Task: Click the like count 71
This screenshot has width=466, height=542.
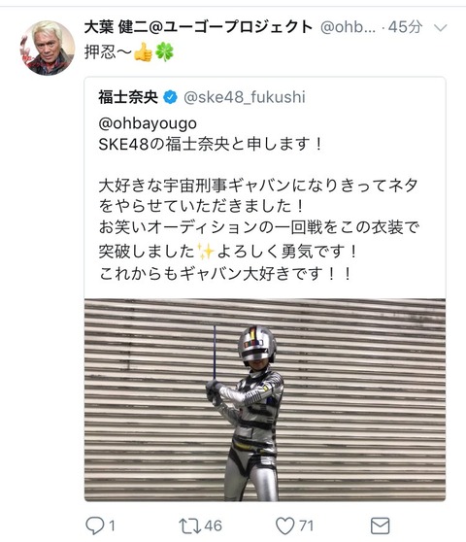Action: click(307, 525)
